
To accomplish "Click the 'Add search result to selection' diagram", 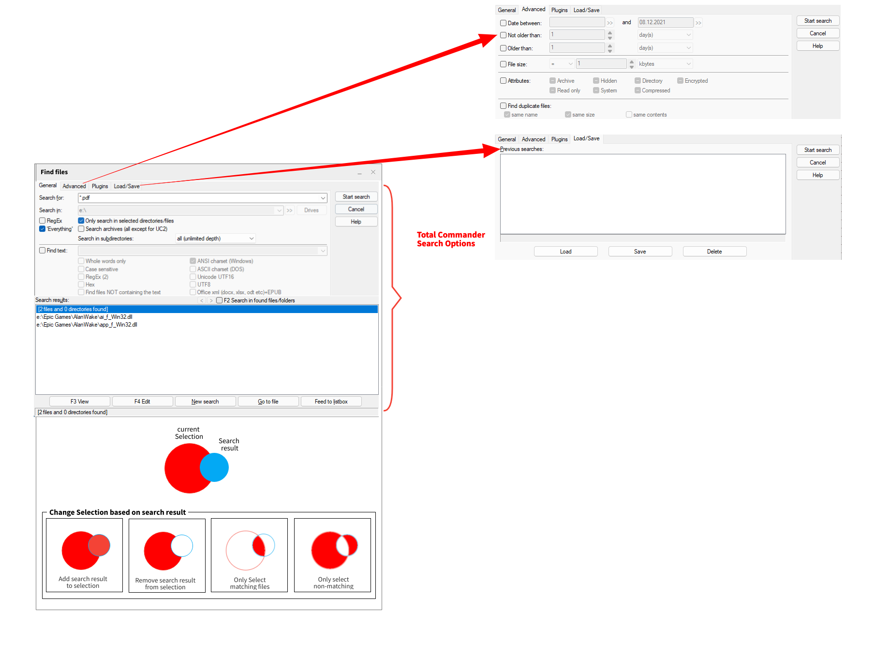I will [x=84, y=555].
